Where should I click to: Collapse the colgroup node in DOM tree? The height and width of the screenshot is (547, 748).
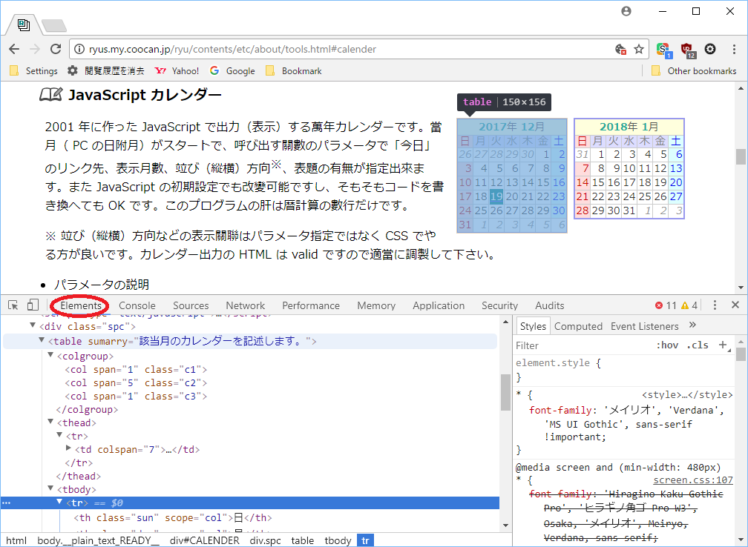pos(51,357)
